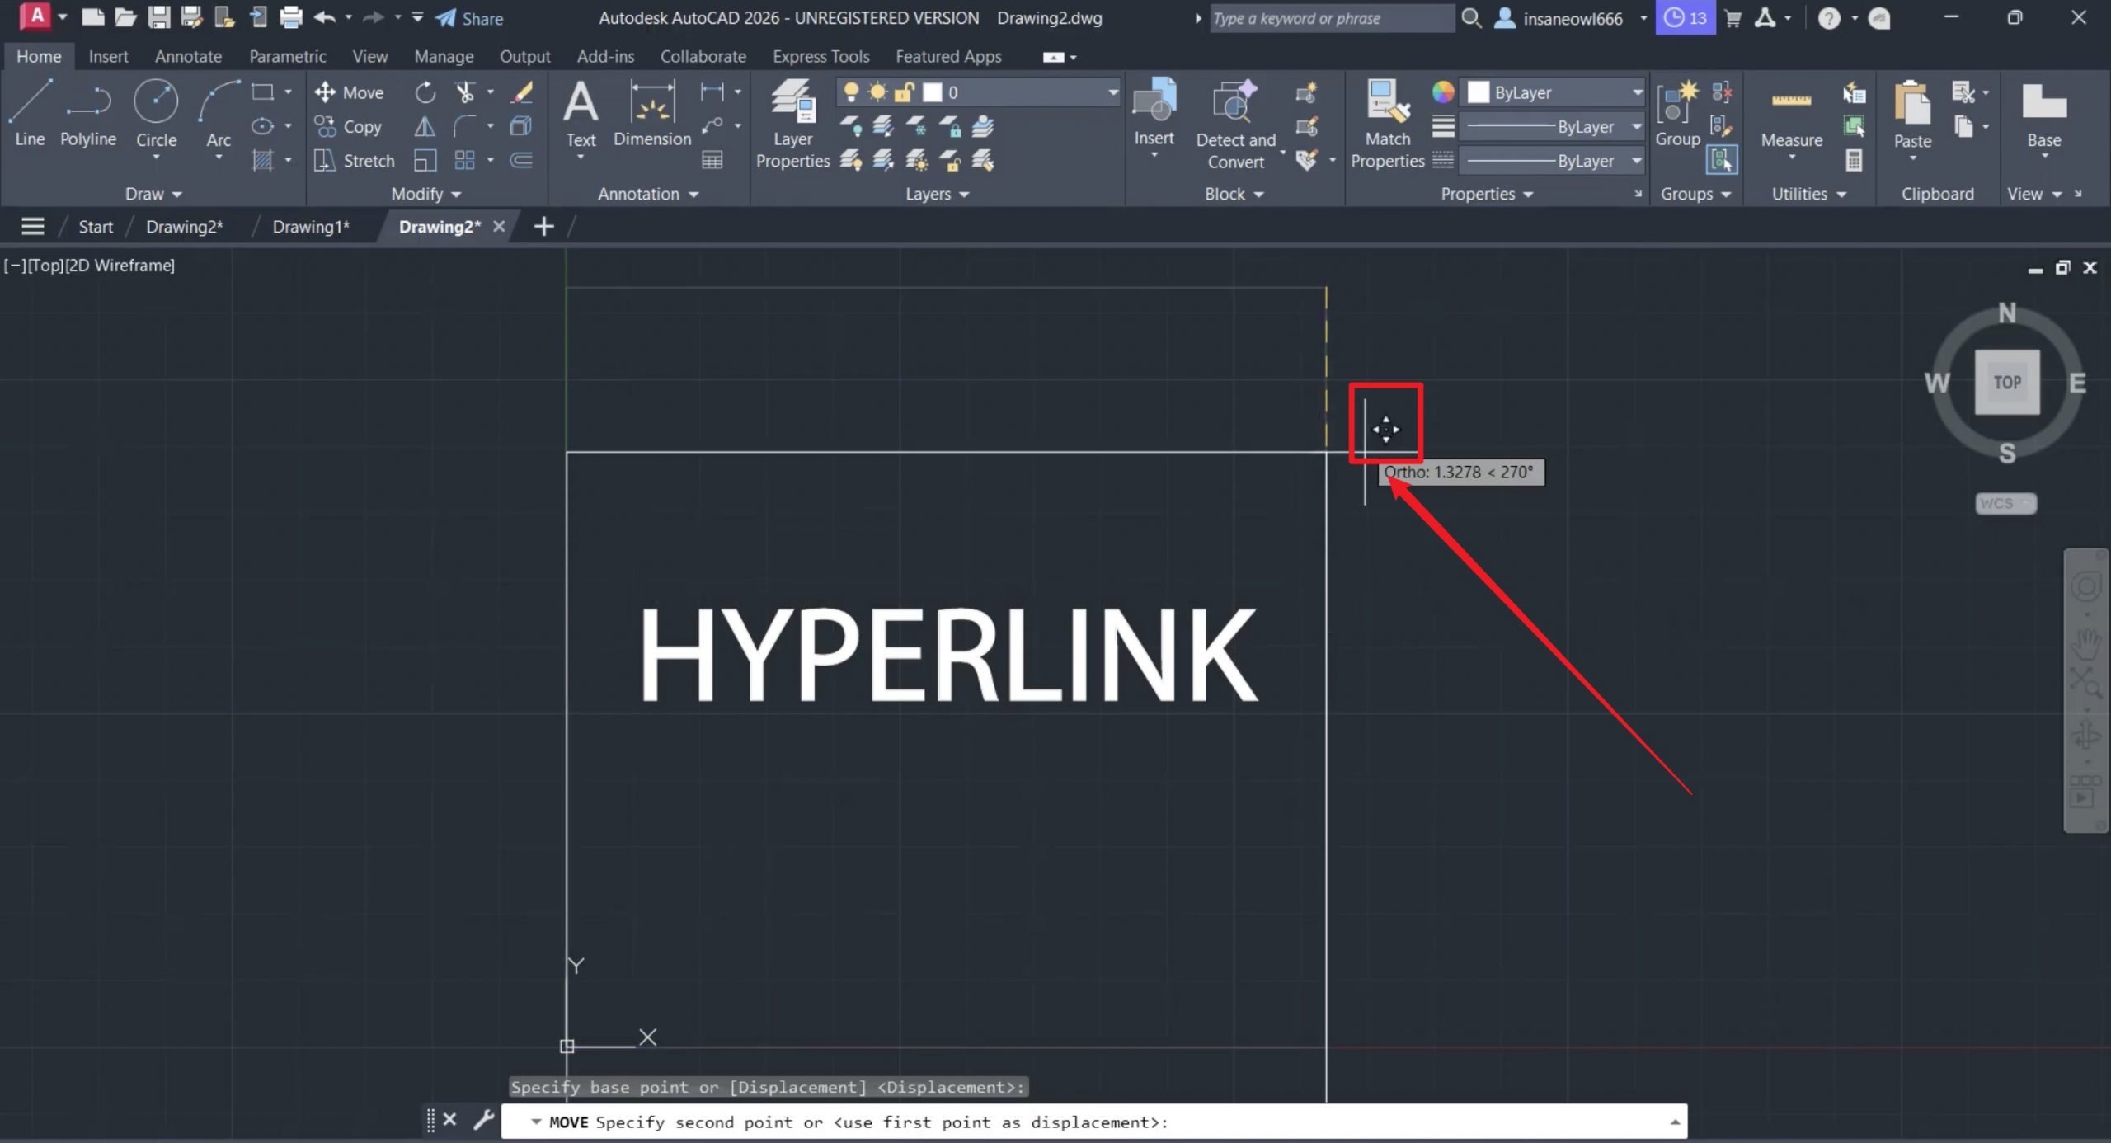Click the [2D Wireframe] visual style label
The width and height of the screenshot is (2111, 1143).
(x=120, y=266)
